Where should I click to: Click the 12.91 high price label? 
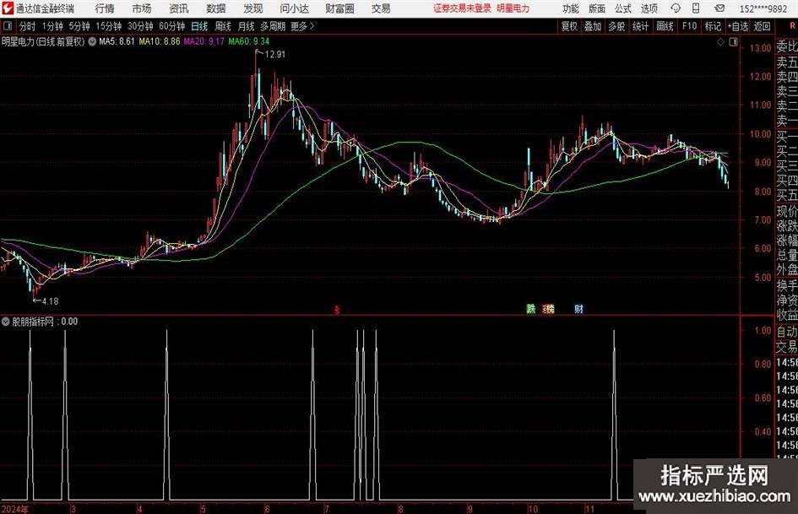point(275,54)
